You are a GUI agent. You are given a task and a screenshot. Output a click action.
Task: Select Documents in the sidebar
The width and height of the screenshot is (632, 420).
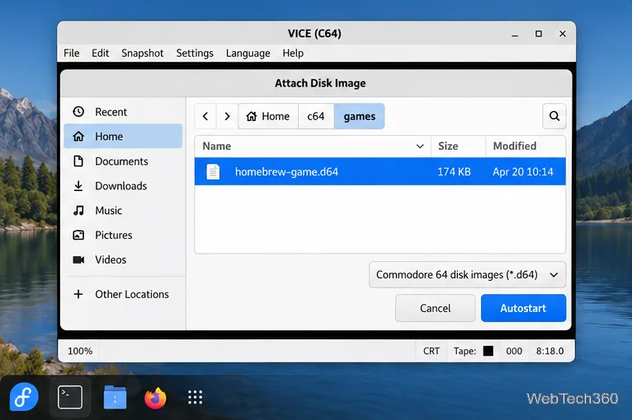[123, 161]
